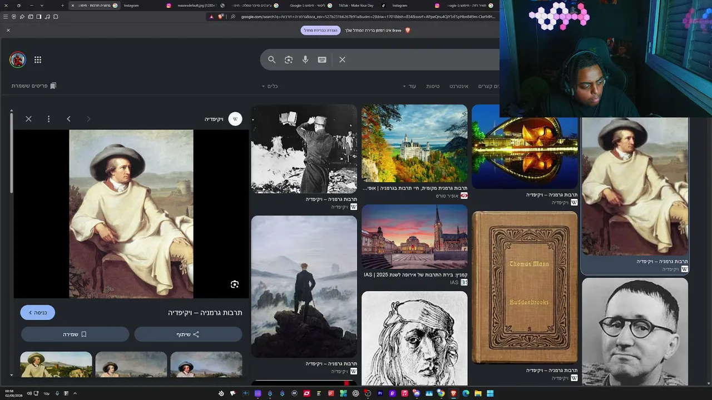This screenshot has width=712, height=400.
Task: Search inside the Goethe preview with Lens
Action: click(235, 284)
